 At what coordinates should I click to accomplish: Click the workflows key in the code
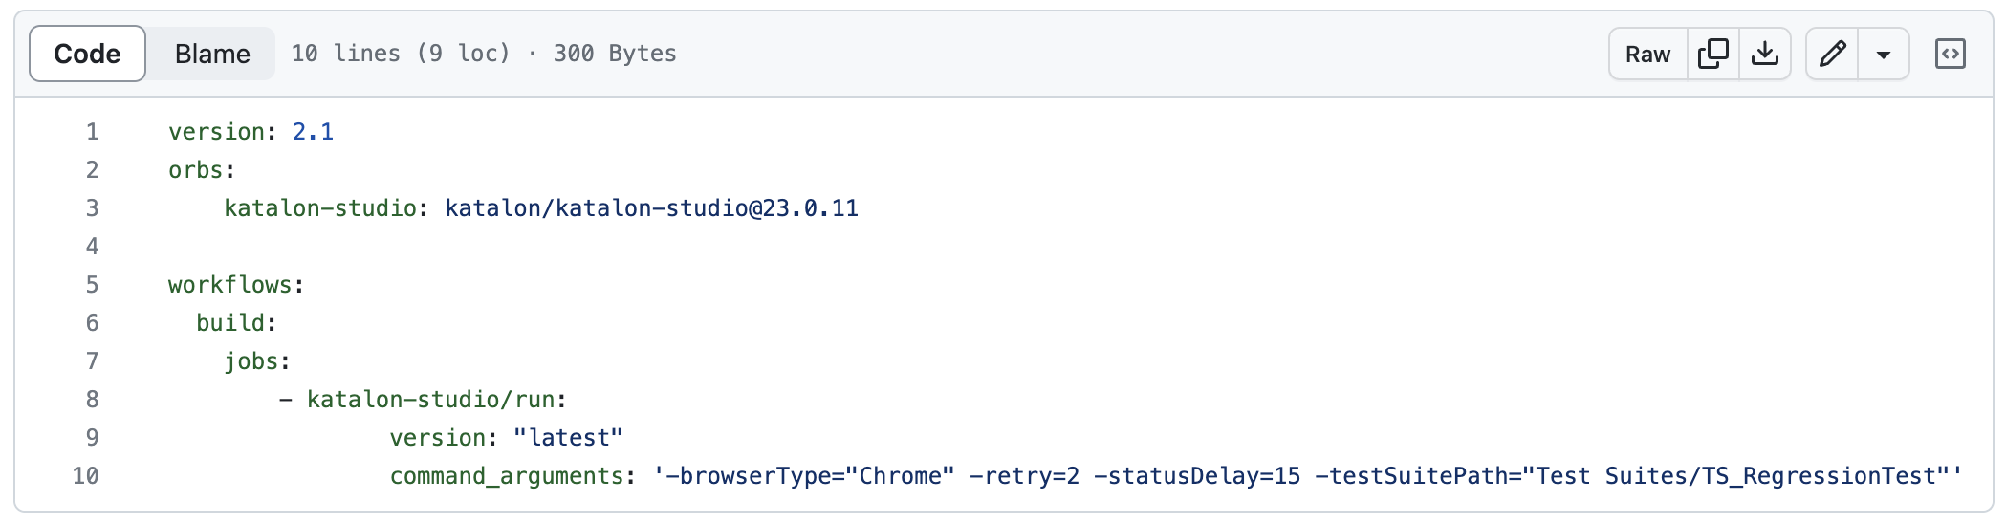[x=230, y=285]
